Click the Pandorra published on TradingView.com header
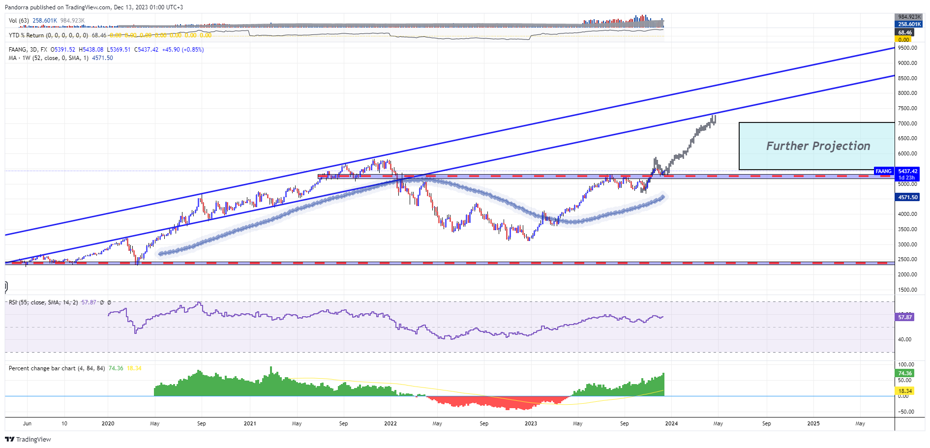This screenshot has width=930, height=448. click(94, 7)
